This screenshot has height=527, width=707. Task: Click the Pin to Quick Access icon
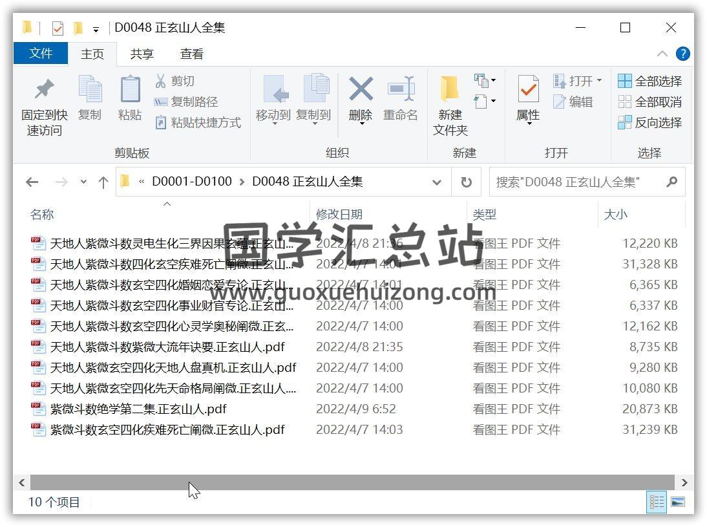(x=44, y=91)
